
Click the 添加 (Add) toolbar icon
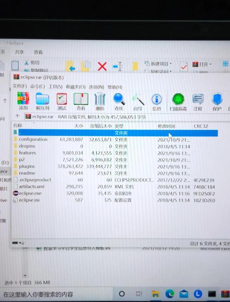[23, 101]
